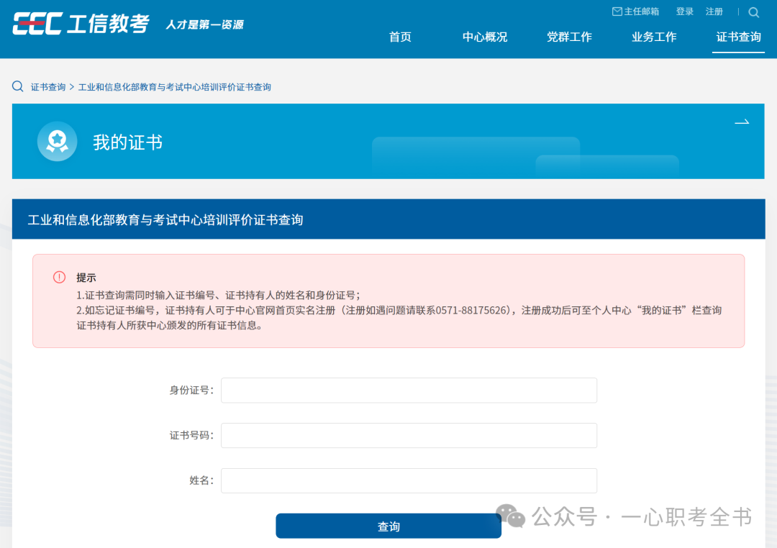
Task: Focus the 身份证号 input field
Action: pyautogui.click(x=409, y=391)
